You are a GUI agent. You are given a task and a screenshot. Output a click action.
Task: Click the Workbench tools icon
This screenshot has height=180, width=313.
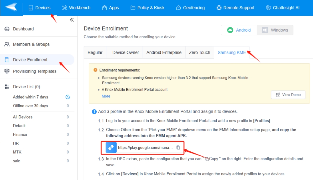coord(65,8)
